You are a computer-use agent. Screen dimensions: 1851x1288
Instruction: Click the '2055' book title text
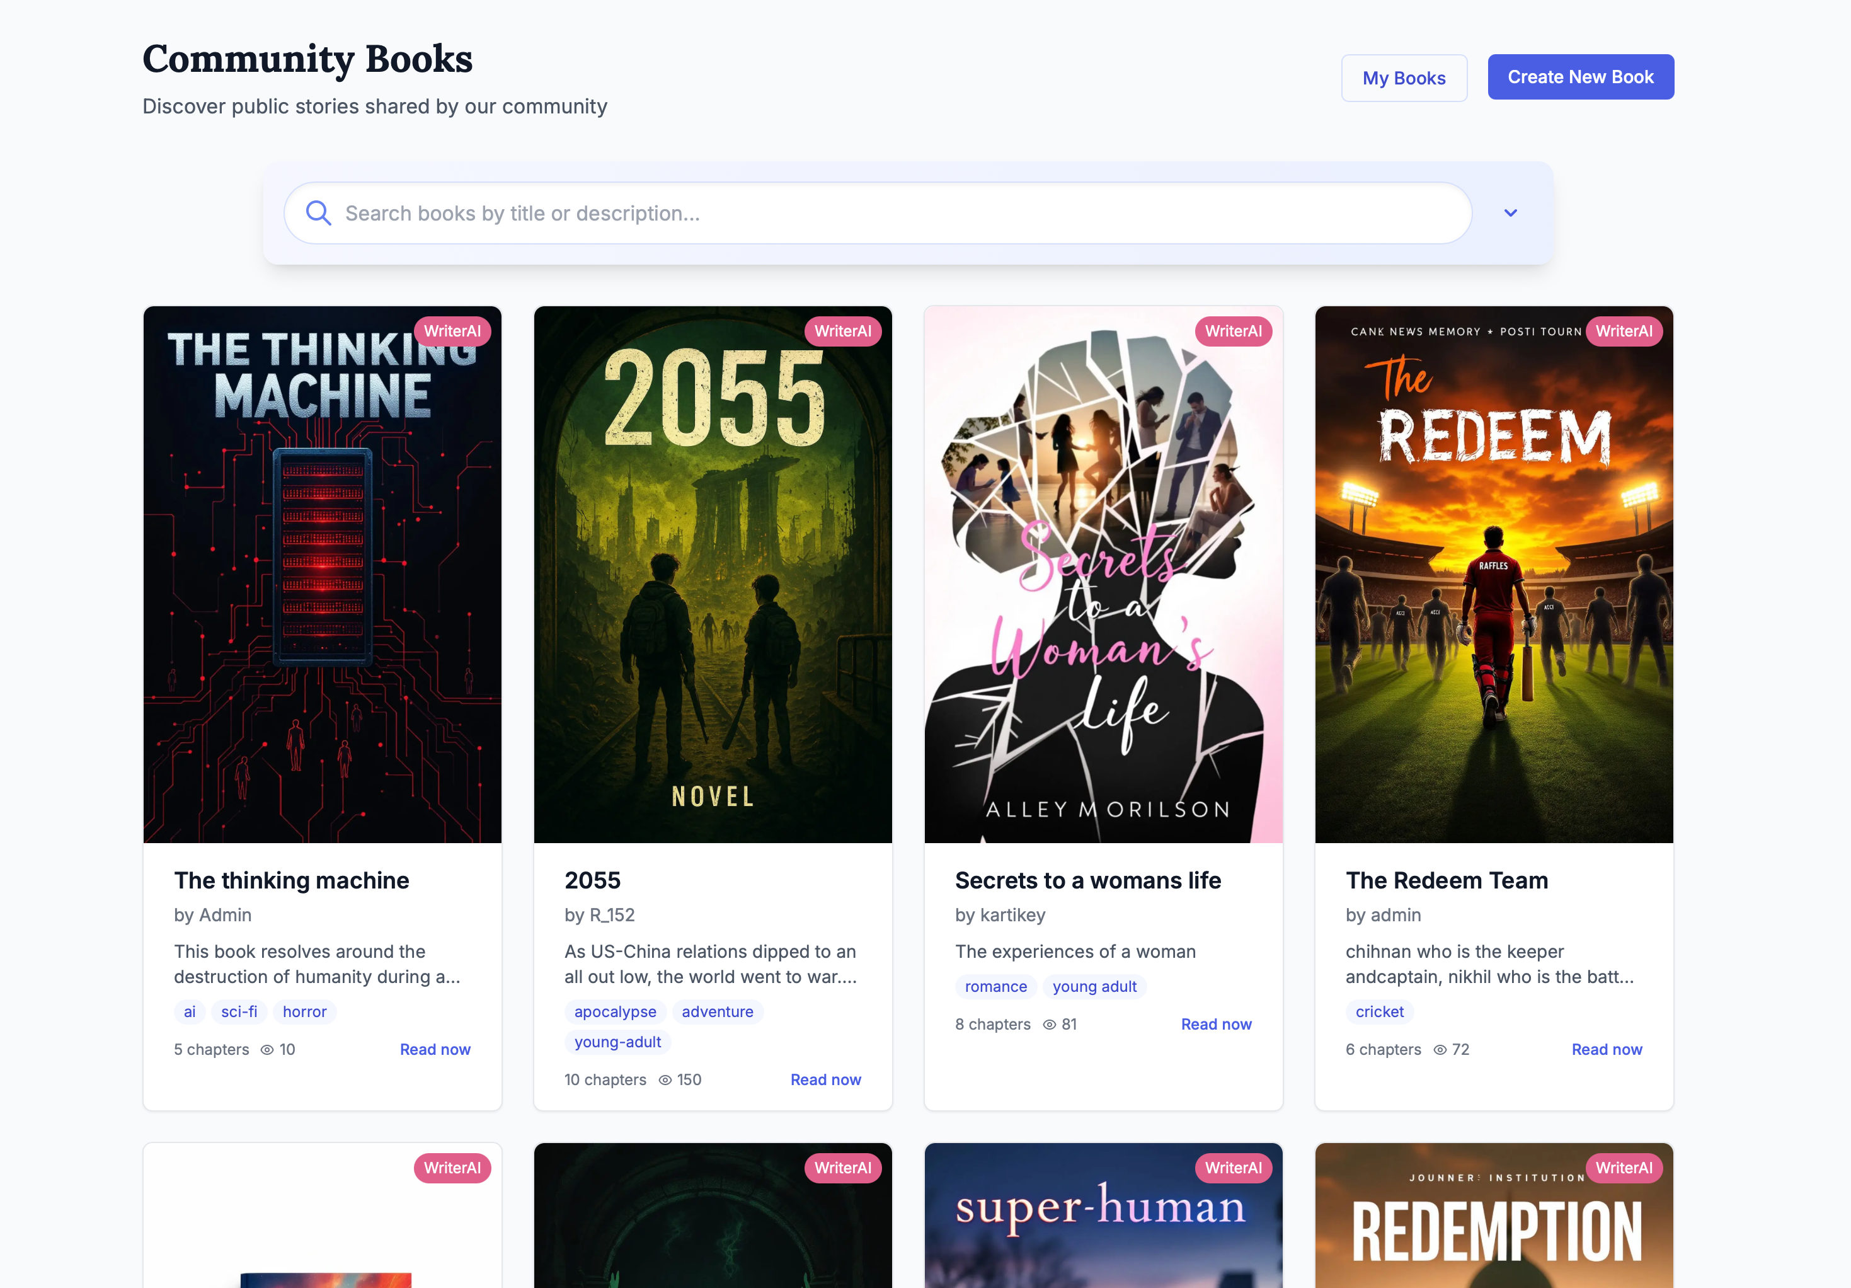coord(593,880)
